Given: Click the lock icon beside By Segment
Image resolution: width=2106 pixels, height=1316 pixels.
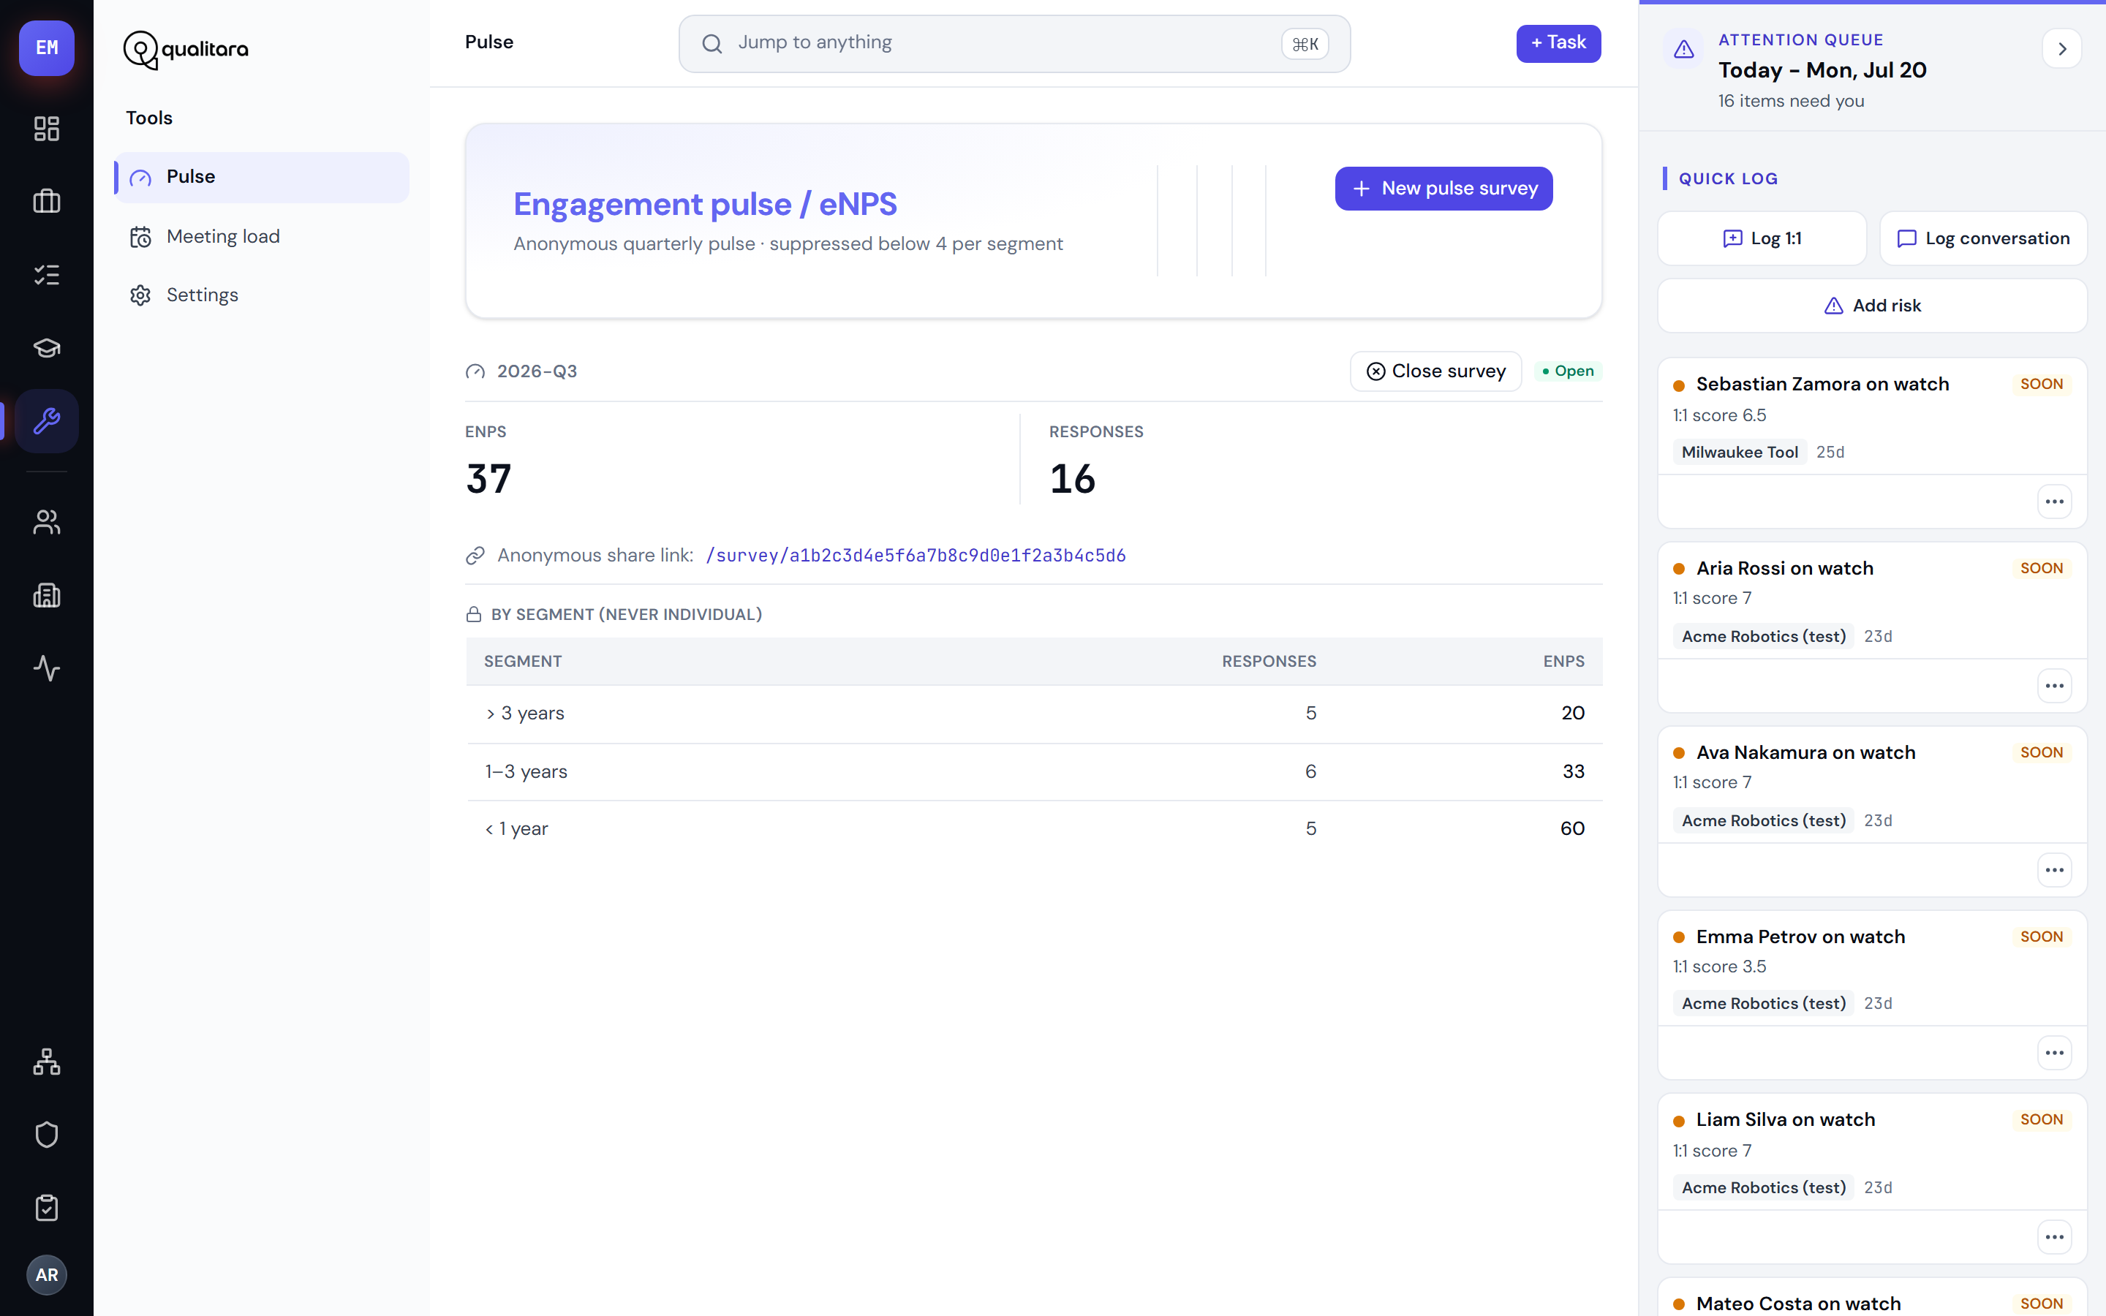Looking at the screenshot, I should point(473,614).
